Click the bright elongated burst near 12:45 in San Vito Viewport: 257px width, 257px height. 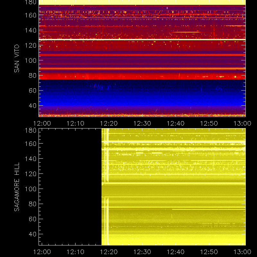click(x=187, y=32)
